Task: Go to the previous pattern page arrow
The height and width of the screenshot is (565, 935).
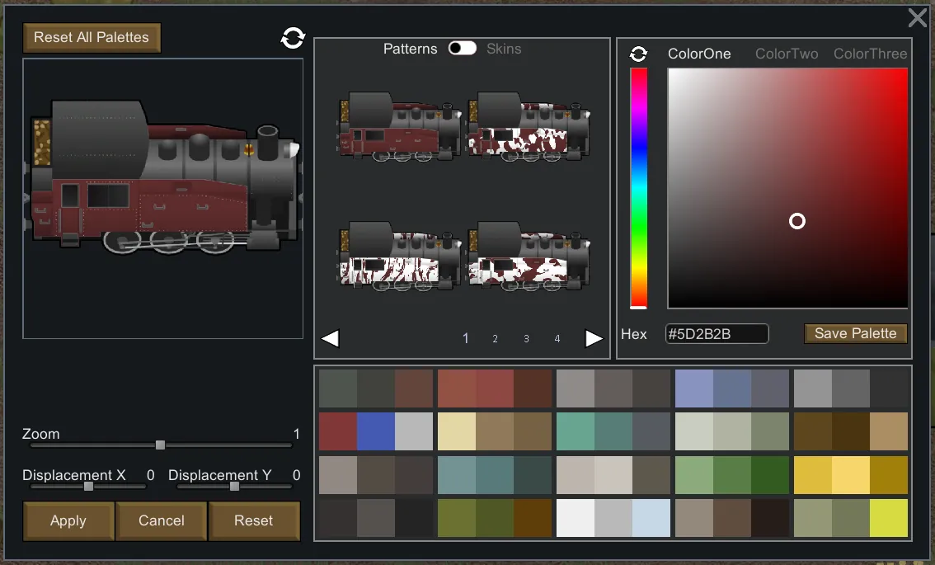Action: 330,338
